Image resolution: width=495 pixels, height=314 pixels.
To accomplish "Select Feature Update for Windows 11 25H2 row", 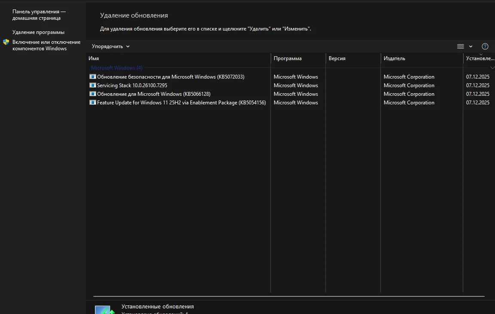I will tap(181, 103).
